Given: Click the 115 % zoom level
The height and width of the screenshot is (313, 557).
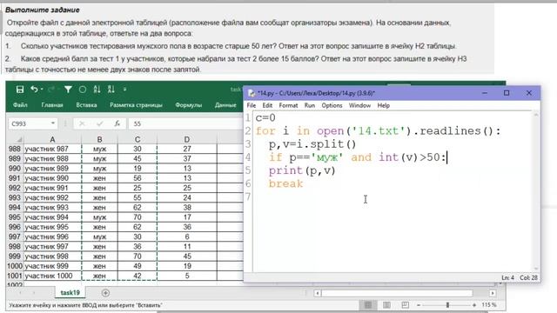Looking at the screenshot, I should click(x=489, y=305).
